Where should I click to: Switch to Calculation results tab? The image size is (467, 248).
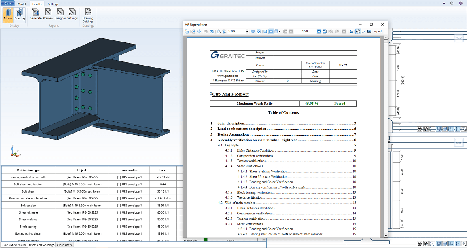tap(14, 245)
